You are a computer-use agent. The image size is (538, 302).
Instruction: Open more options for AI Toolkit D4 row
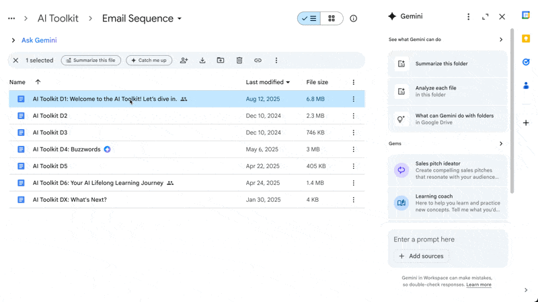(x=354, y=149)
